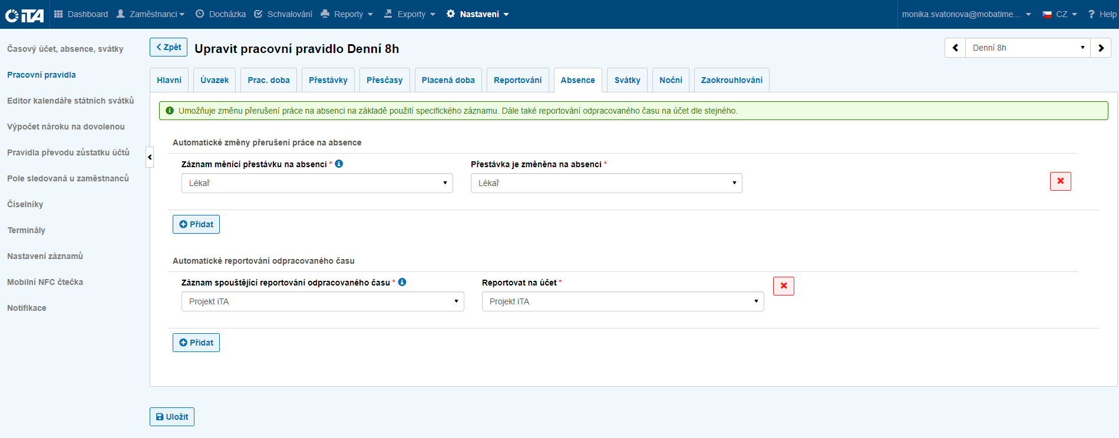This screenshot has width=1119, height=438.
Task: Click the iTA logo in top bar
Action: click(x=24, y=15)
